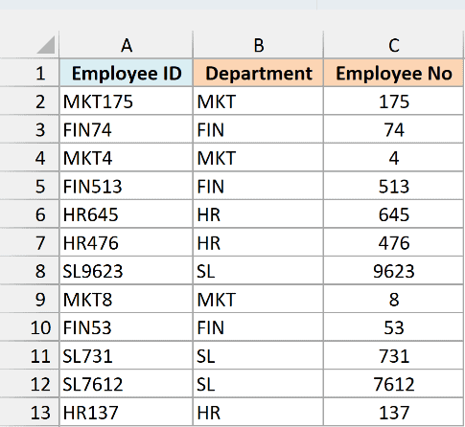Image resolution: width=465 pixels, height=427 pixels.
Task: Click Department cell FIN in row 10
Action: pyautogui.click(x=258, y=327)
